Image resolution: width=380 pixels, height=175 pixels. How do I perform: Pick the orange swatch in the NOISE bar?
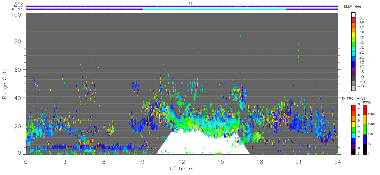click(x=365, y=119)
